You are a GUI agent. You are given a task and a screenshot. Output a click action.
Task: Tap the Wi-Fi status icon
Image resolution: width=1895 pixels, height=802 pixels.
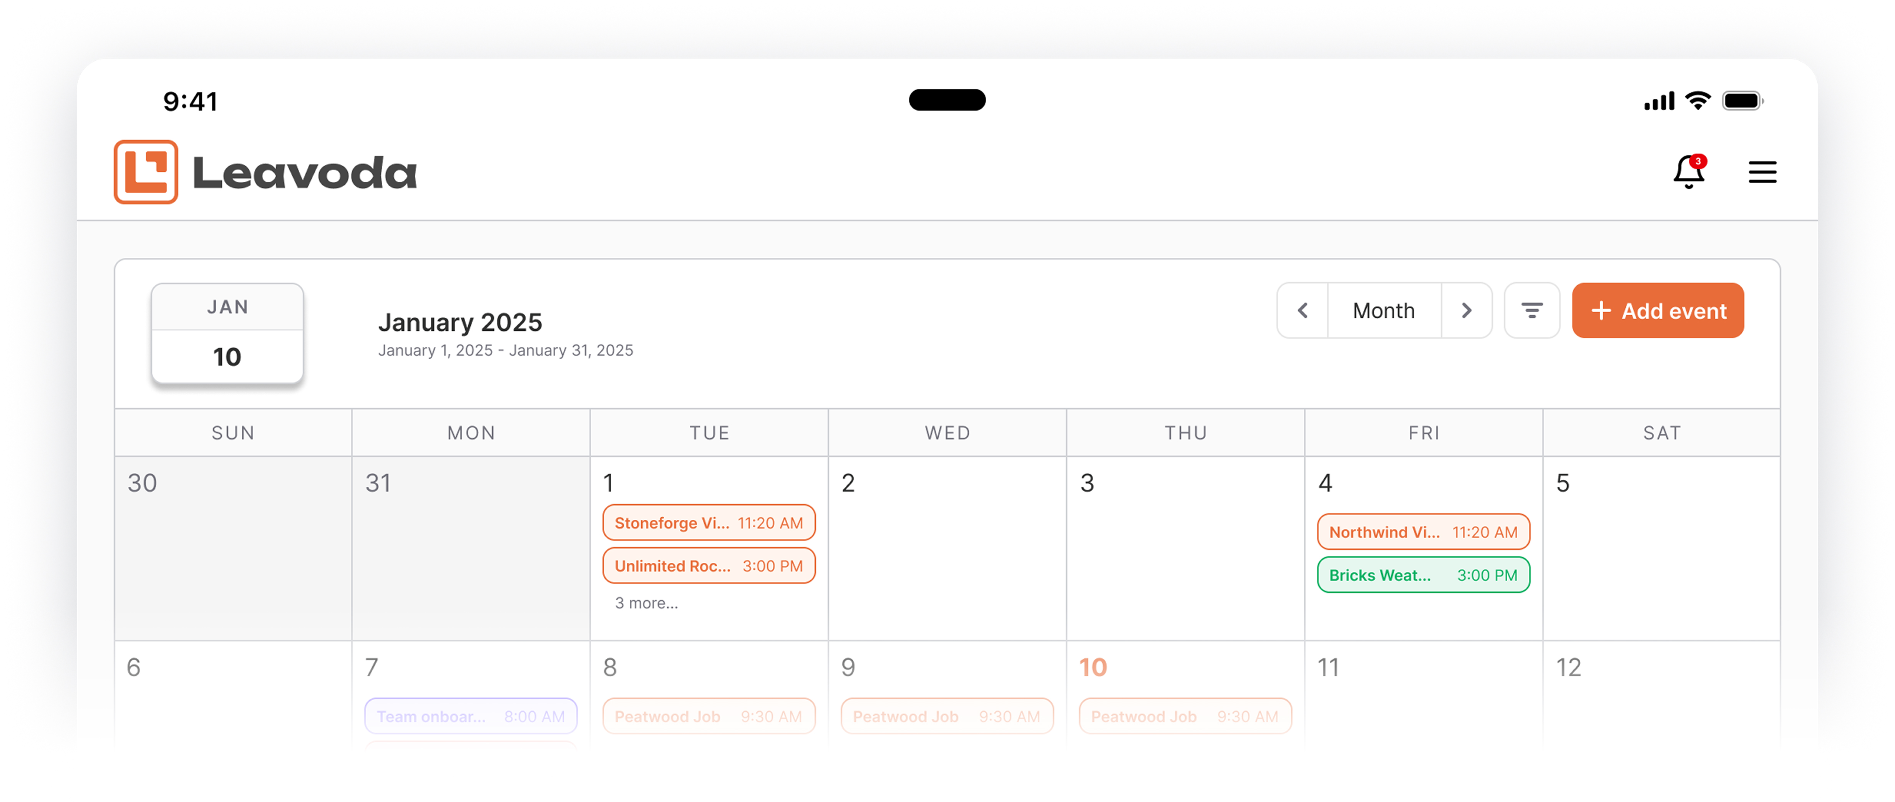coord(1698,101)
